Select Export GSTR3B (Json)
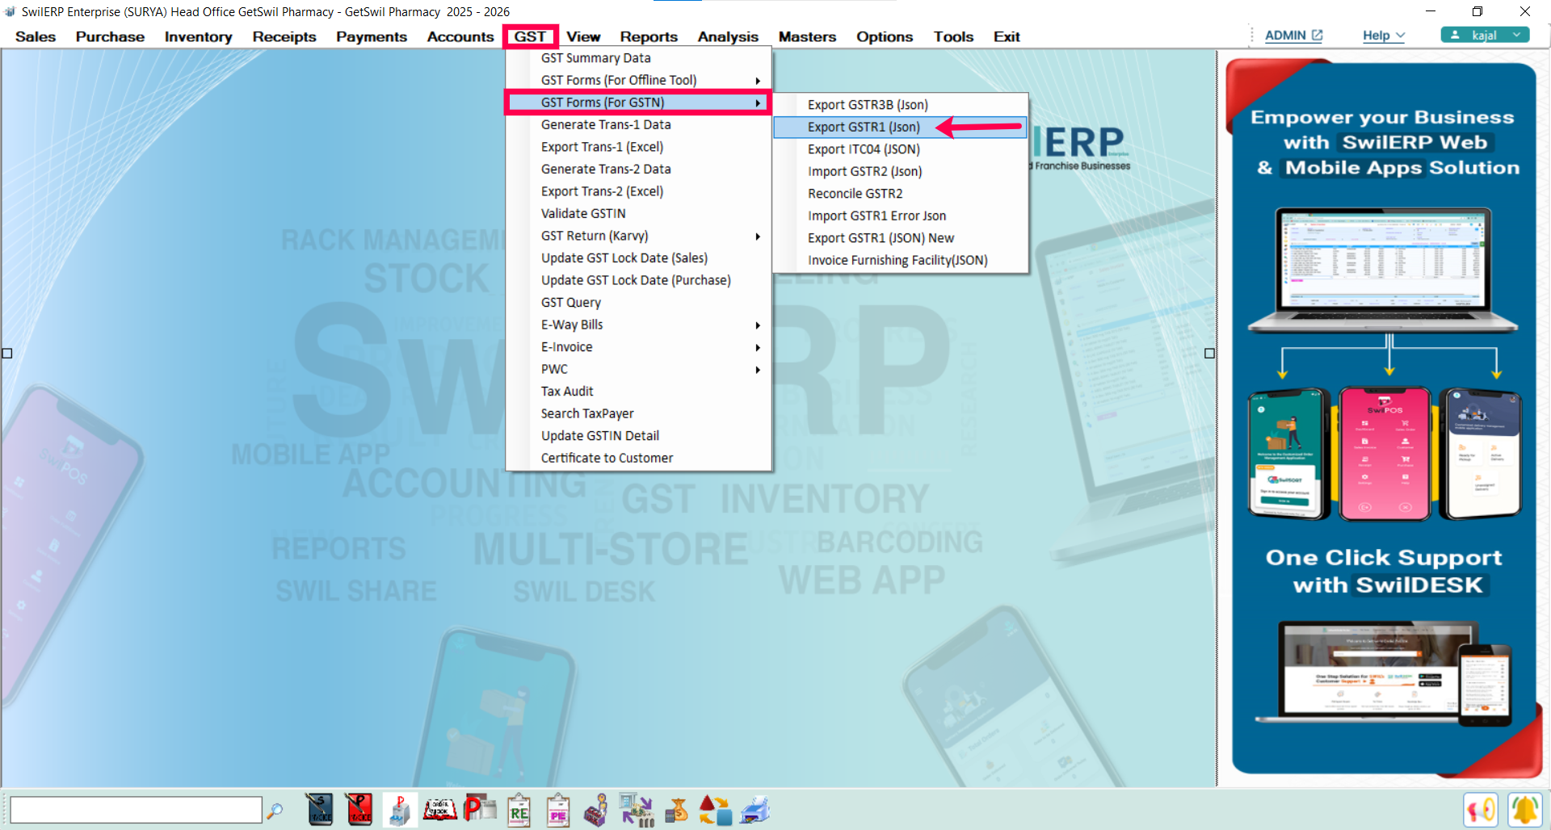The image size is (1551, 830). [x=900, y=105]
